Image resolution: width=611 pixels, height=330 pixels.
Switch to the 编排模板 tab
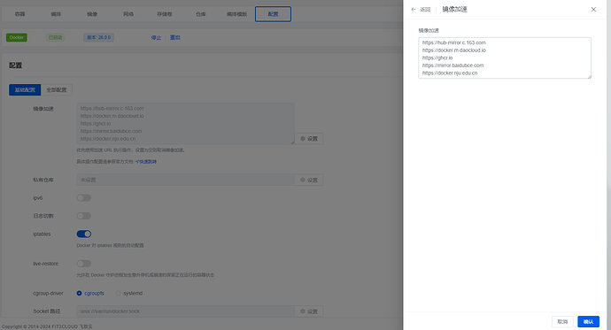tap(237, 14)
